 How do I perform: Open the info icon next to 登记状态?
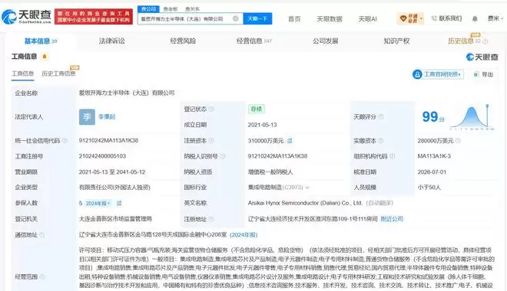211,109
